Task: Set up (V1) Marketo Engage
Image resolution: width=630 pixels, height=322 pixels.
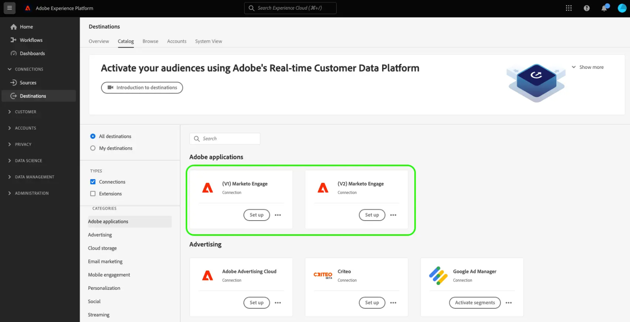Action: tap(257, 215)
